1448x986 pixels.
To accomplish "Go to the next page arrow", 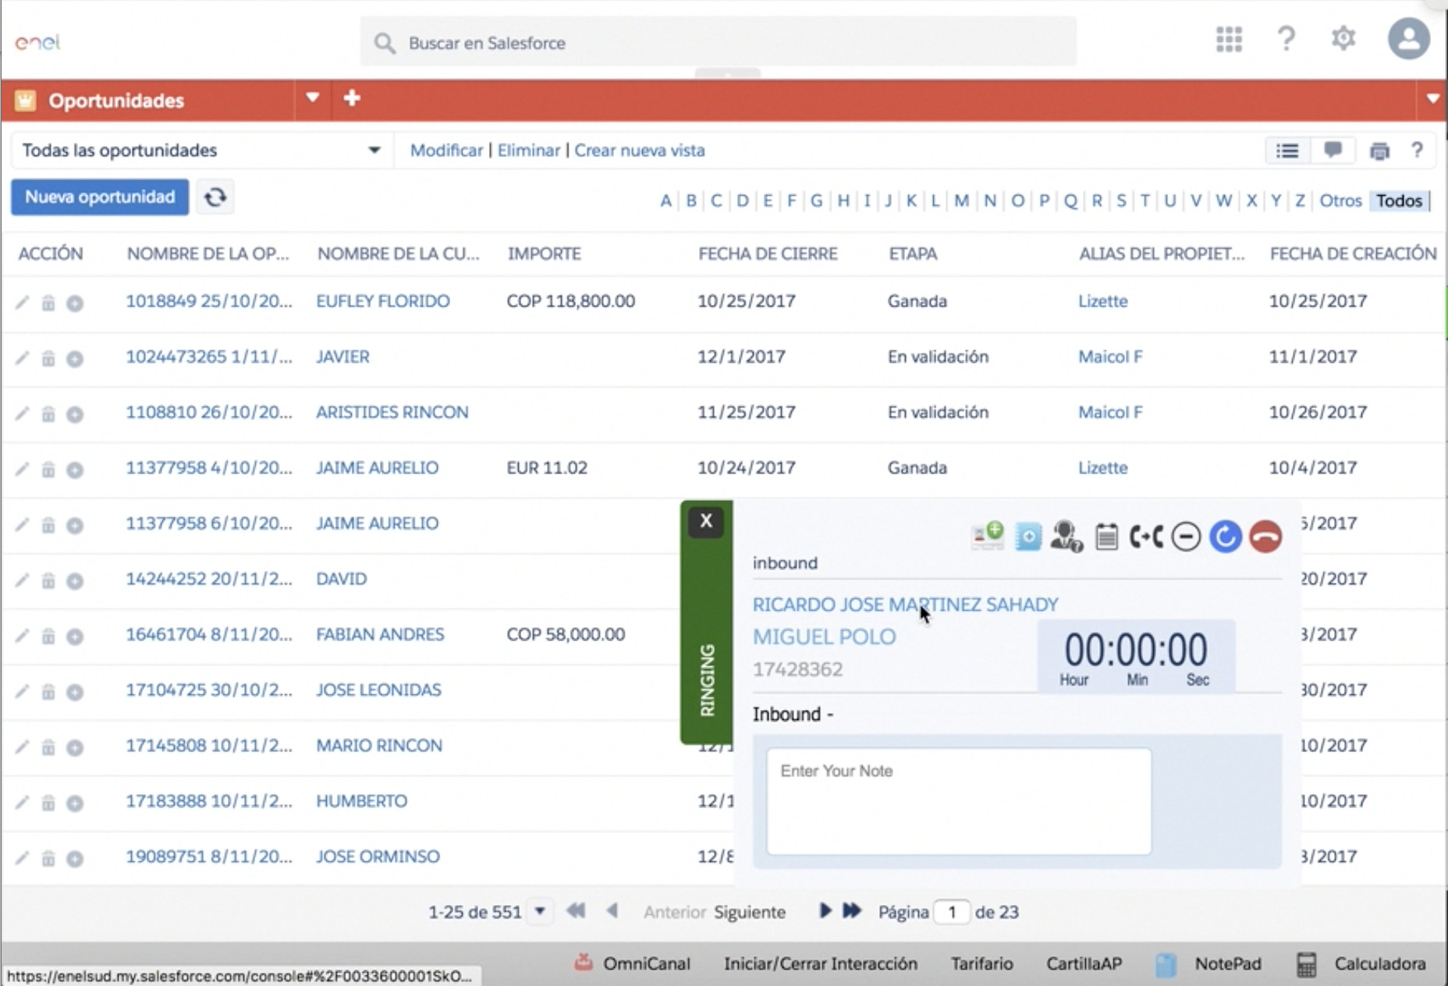I will 824,910.
